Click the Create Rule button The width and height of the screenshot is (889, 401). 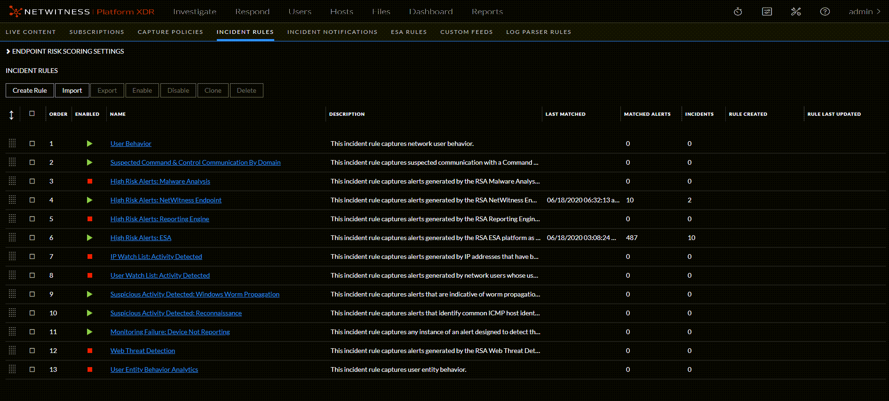pos(30,90)
